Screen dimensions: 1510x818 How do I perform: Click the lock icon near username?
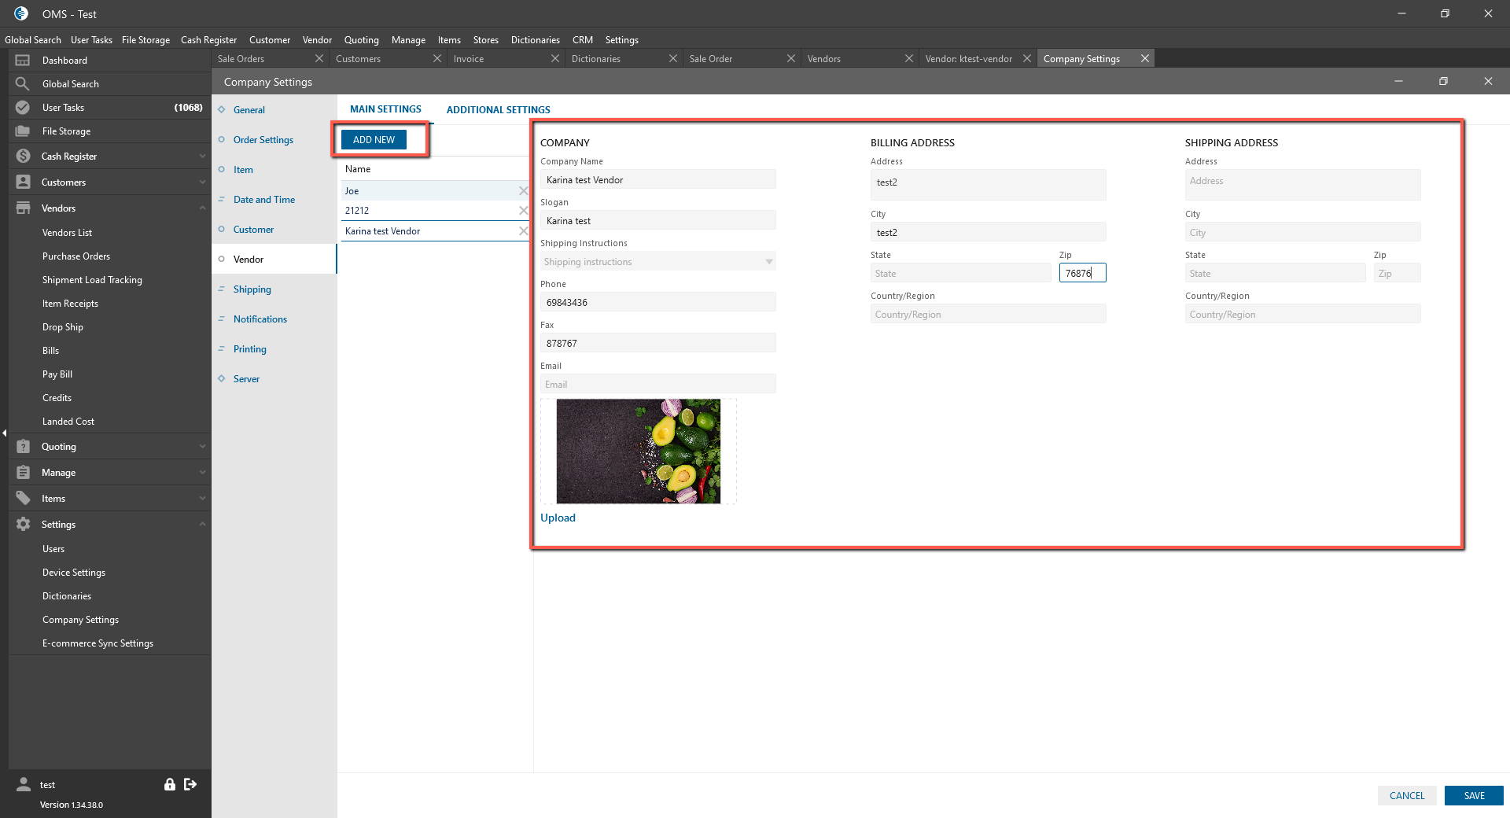tap(169, 784)
